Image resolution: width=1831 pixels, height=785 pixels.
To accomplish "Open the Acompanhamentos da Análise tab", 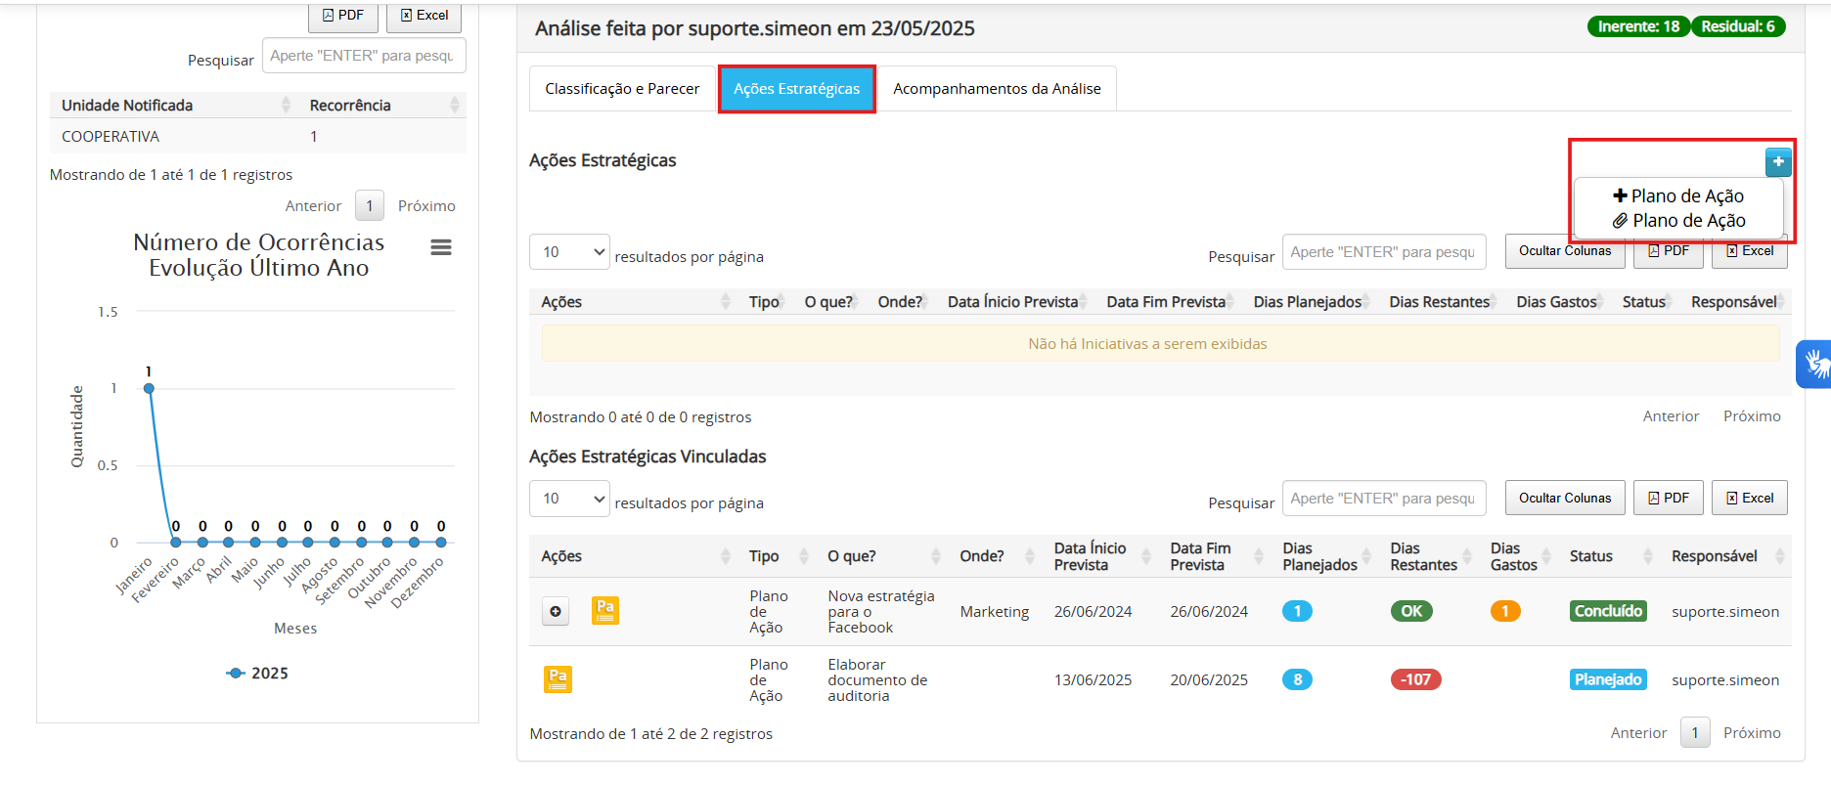I will tap(996, 89).
